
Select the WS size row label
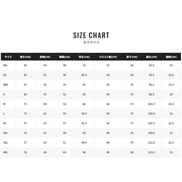click(x=5, y=65)
